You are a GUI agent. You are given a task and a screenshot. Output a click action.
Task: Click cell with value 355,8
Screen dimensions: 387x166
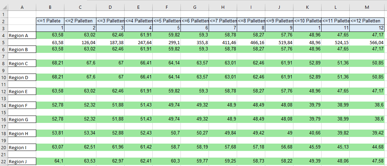click(195, 42)
